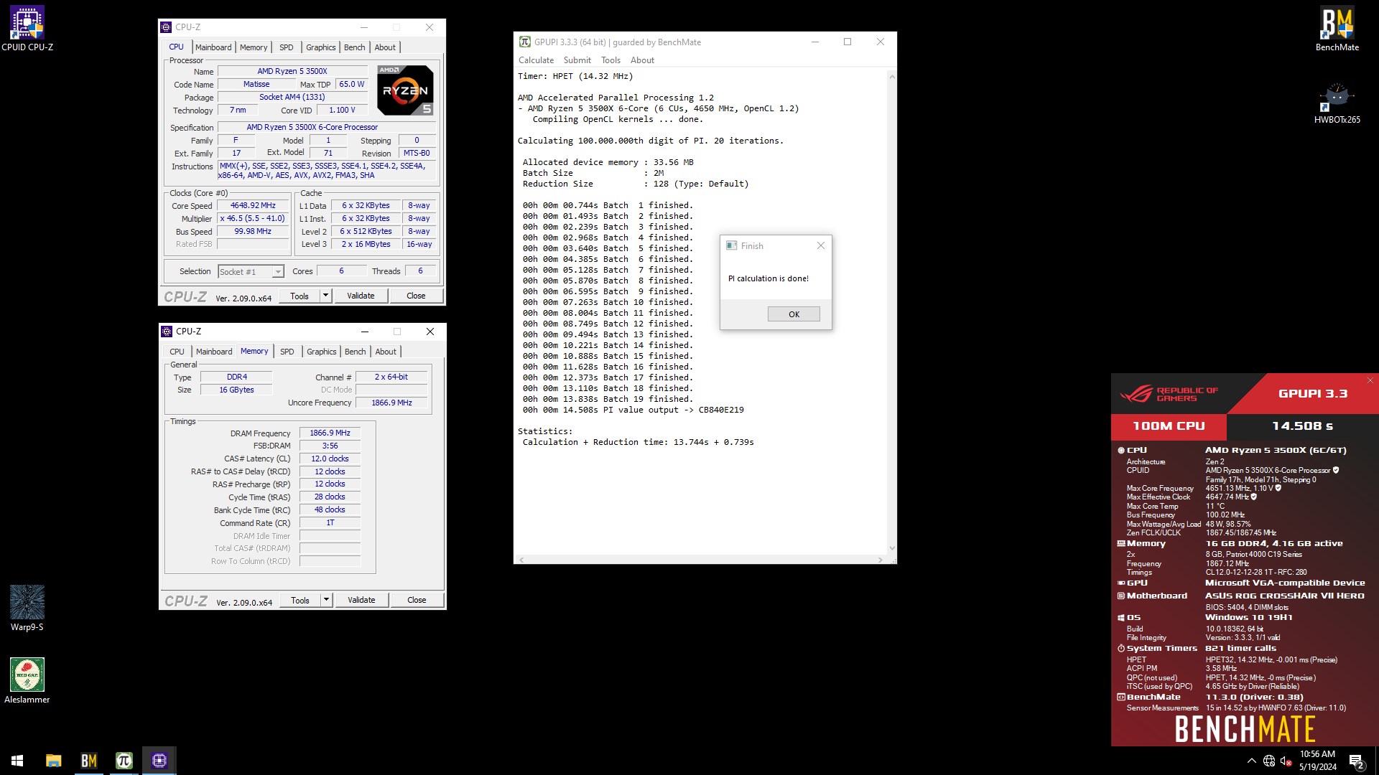Open File Explorer from the taskbar
The height and width of the screenshot is (775, 1379).
point(53,760)
